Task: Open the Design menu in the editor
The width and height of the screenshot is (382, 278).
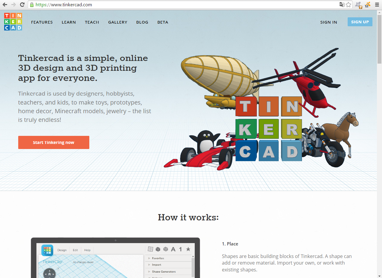Action: click(x=62, y=250)
